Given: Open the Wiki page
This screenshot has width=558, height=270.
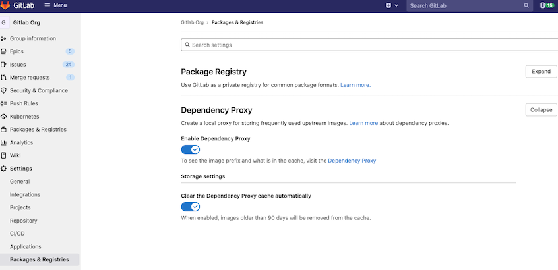Looking at the screenshot, I should (15, 155).
